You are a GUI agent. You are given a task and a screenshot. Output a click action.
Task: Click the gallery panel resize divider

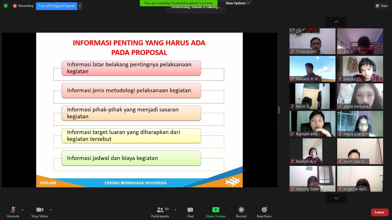pyautogui.click(x=279, y=110)
